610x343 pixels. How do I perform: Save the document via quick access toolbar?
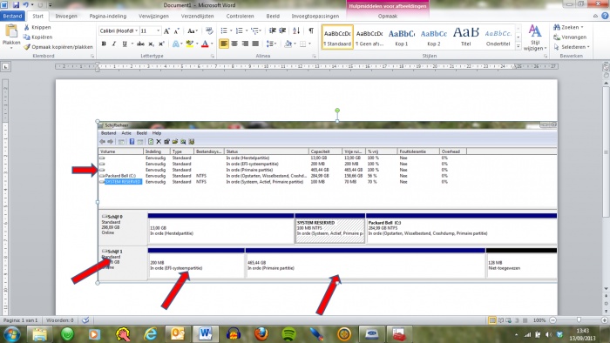pos(16,5)
